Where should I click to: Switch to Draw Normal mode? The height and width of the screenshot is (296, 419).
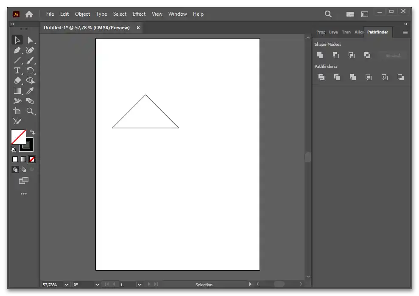coord(15,170)
